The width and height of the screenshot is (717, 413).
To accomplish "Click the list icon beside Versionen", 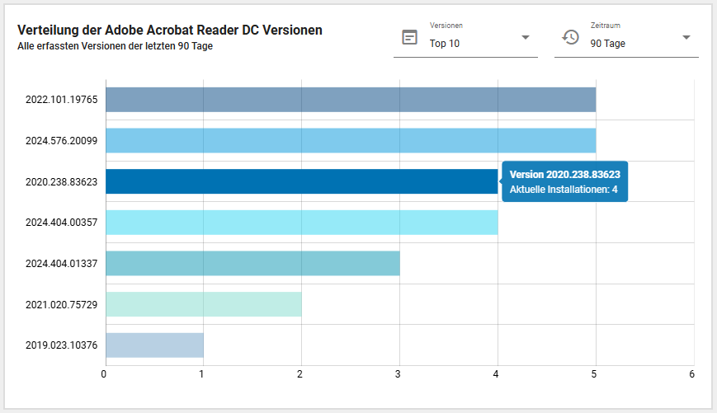I will (409, 37).
